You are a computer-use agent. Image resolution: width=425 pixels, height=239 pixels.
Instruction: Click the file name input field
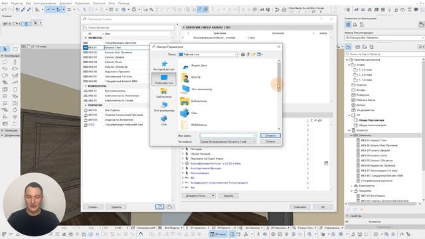[x=228, y=135]
